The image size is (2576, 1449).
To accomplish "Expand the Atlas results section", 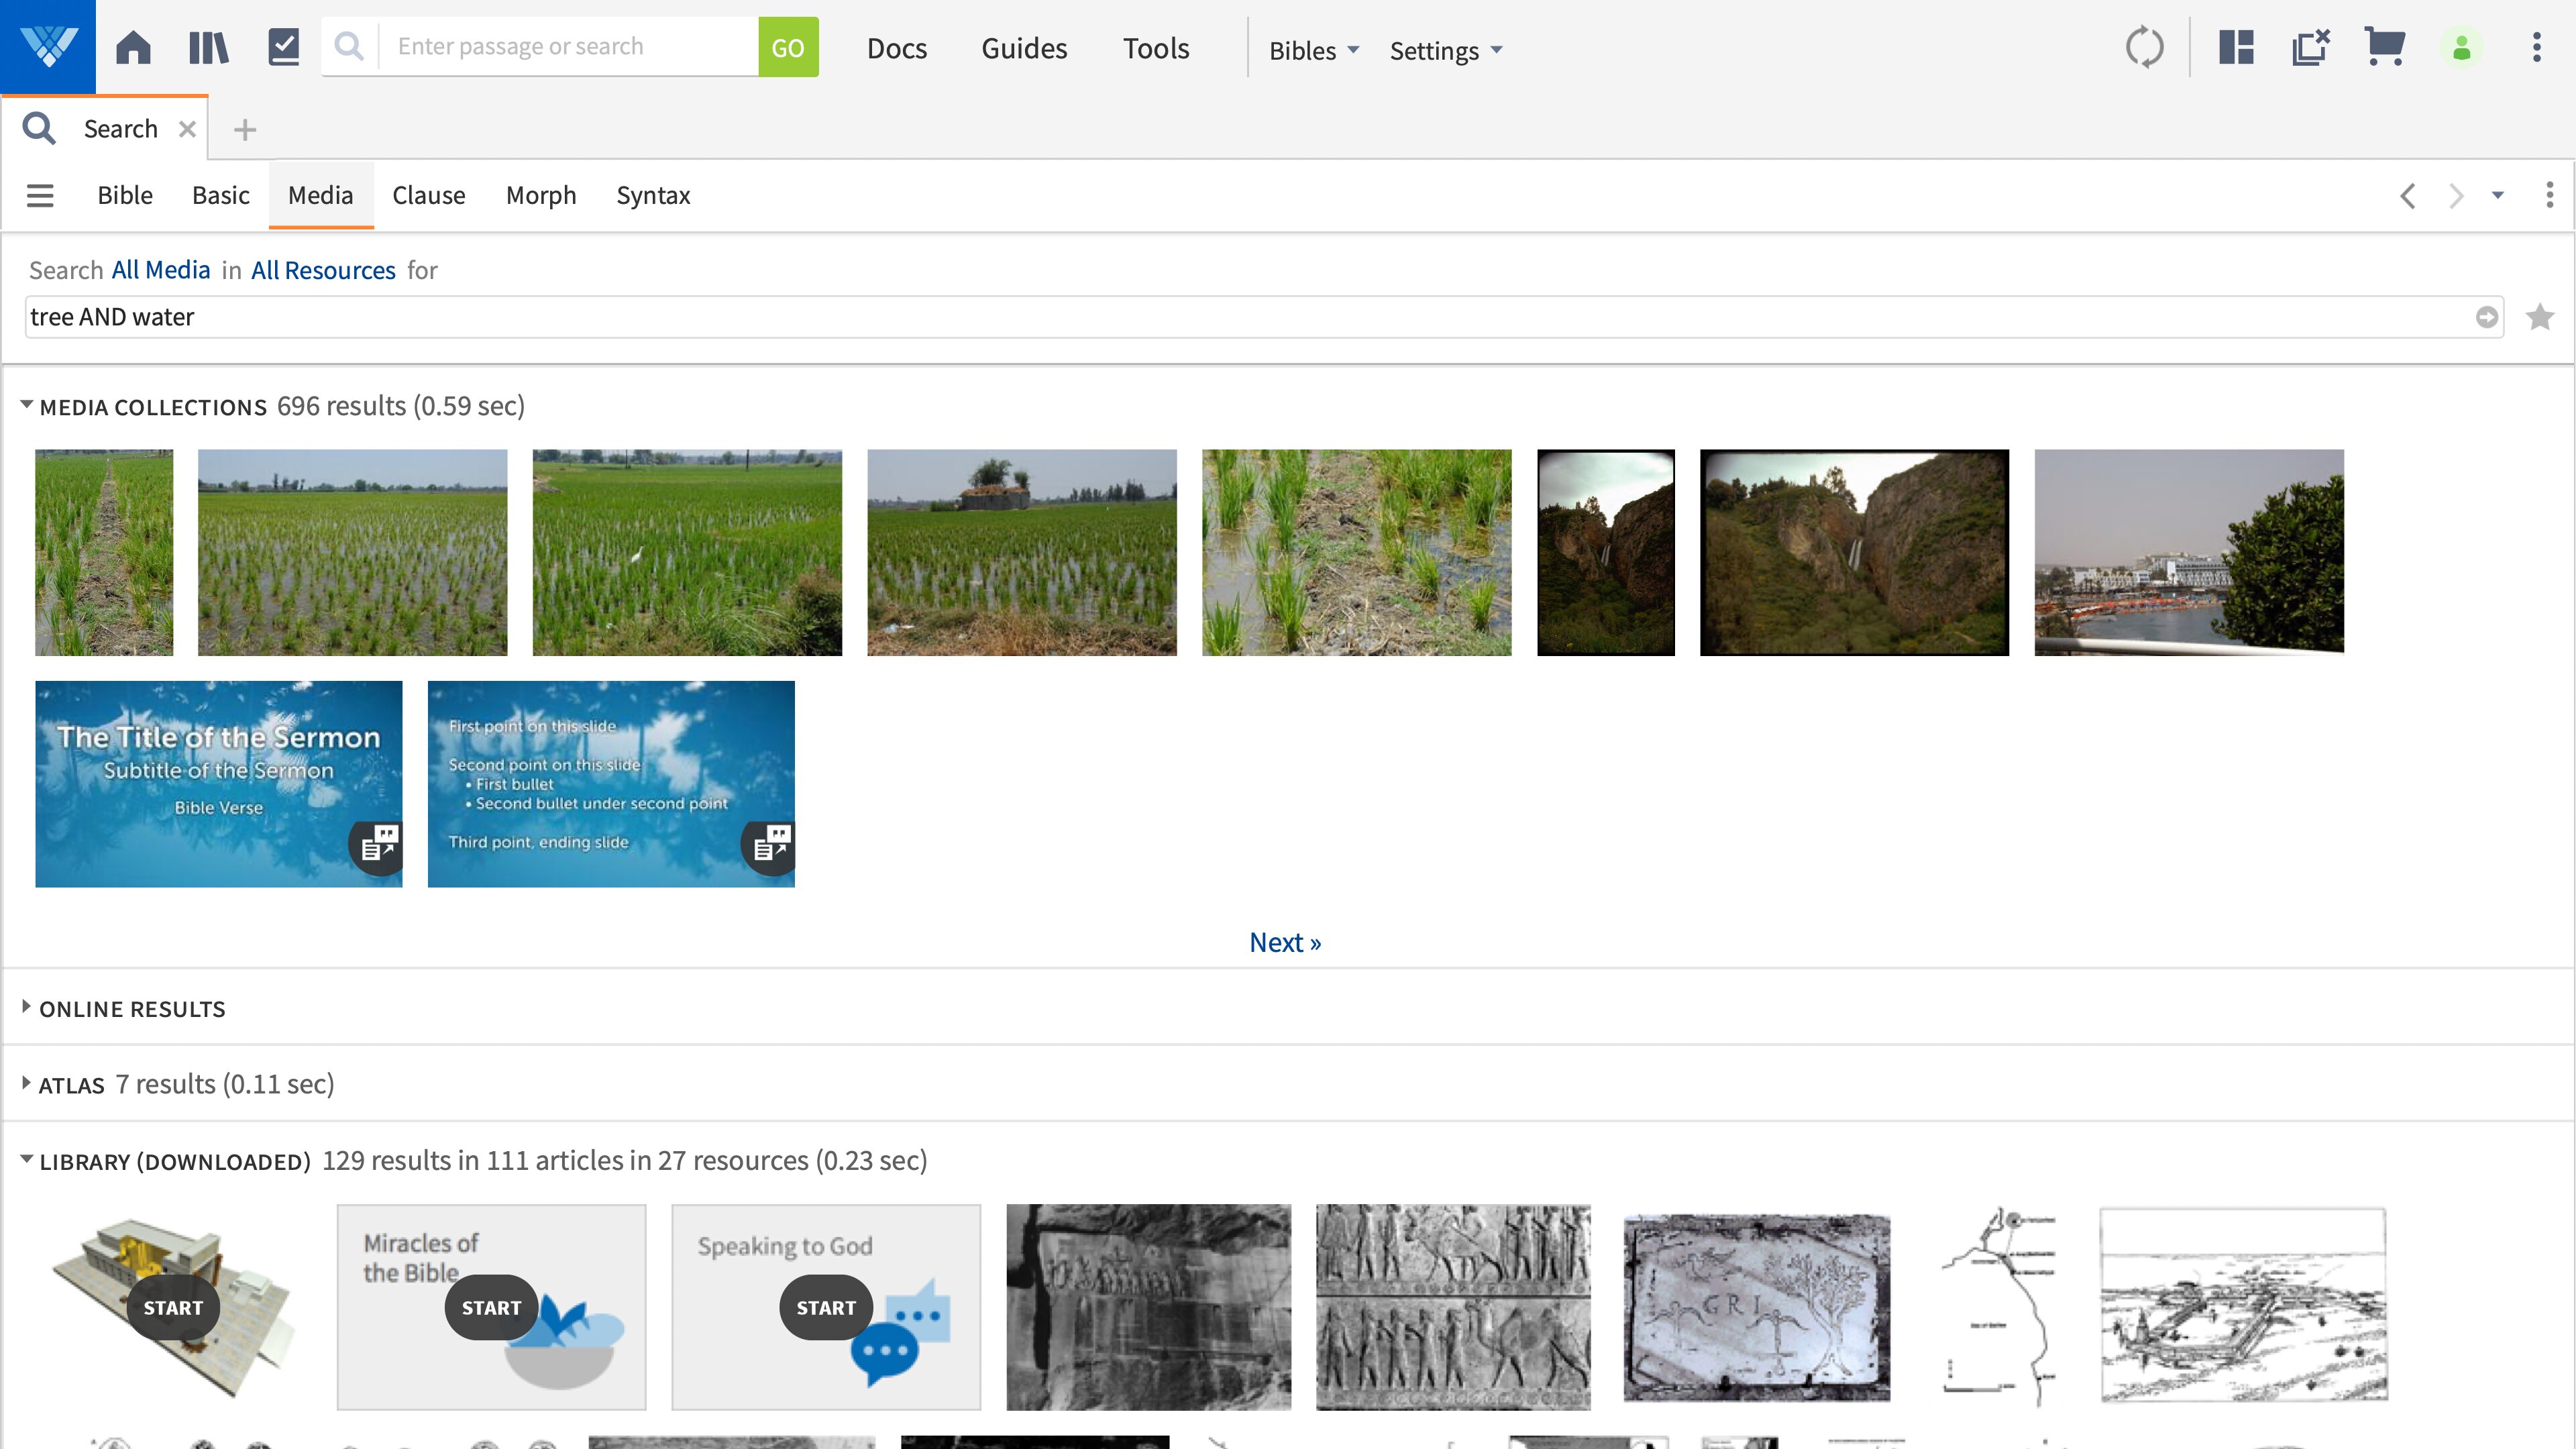I will (x=27, y=1083).
